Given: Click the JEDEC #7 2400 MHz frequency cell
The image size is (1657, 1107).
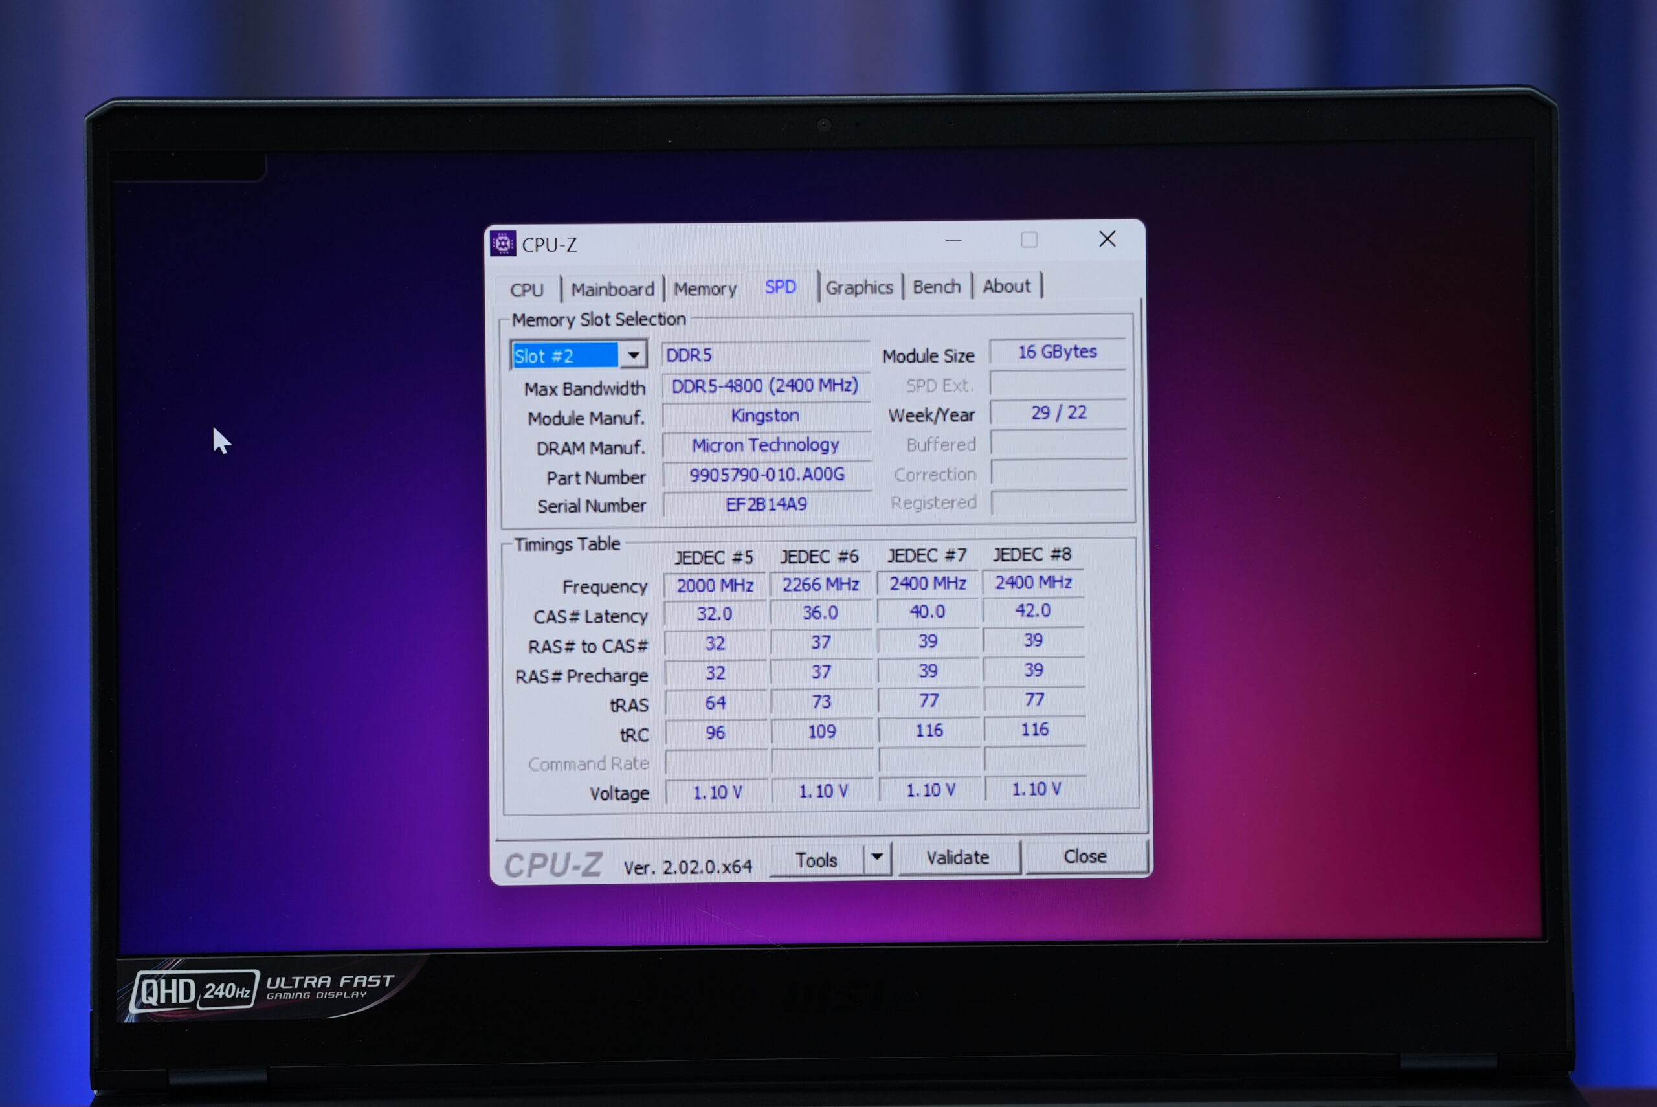Looking at the screenshot, I should 928,583.
